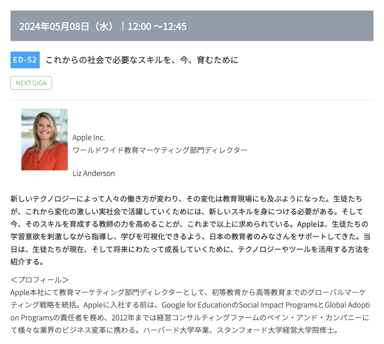
Task: Click the blue ED-S2 session badge
Action: (25, 60)
